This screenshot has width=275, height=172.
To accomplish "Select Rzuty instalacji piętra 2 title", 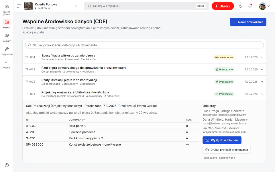I will pyautogui.click(x=69, y=80).
